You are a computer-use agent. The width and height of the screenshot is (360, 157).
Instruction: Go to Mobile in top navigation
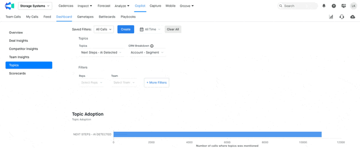pos(170,6)
